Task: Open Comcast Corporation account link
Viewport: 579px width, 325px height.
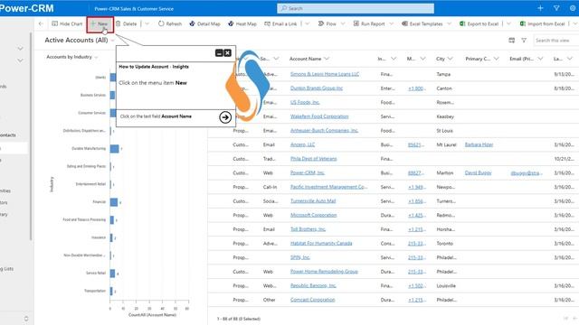Action: [x=312, y=300]
